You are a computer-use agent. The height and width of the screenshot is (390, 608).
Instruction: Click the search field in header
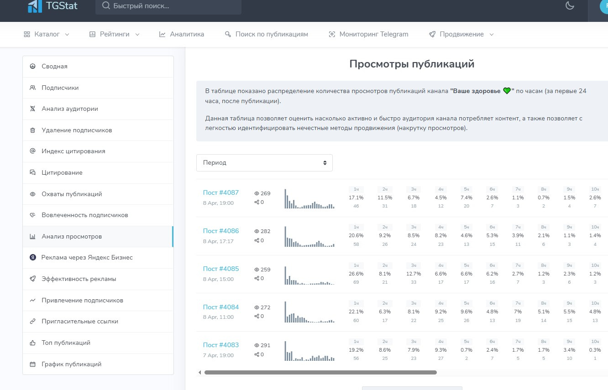[168, 6]
